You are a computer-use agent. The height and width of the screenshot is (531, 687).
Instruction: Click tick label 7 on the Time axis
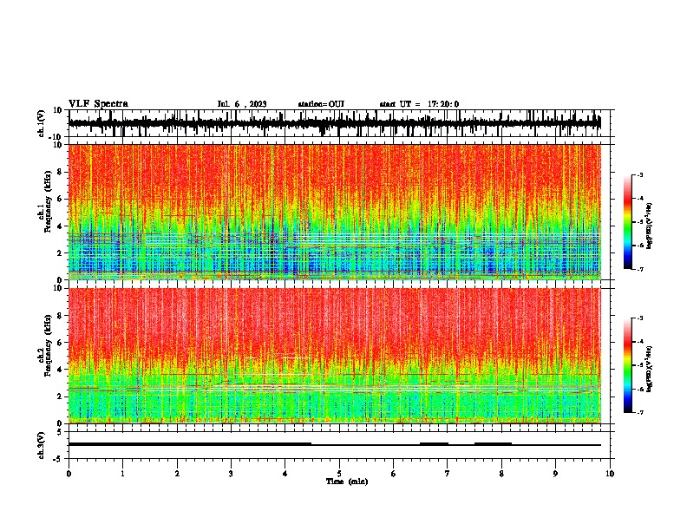pyautogui.click(x=448, y=474)
